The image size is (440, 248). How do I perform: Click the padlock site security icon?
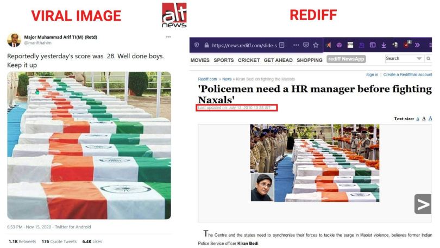click(206, 45)
